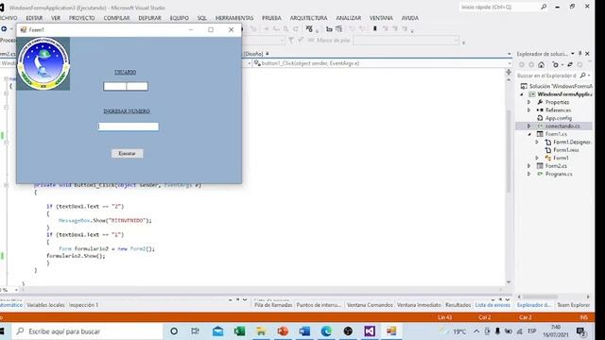Switch to the Ventana Inmediato tab
The width and height of the screenshot is (605, 340).
click(419, 305)
